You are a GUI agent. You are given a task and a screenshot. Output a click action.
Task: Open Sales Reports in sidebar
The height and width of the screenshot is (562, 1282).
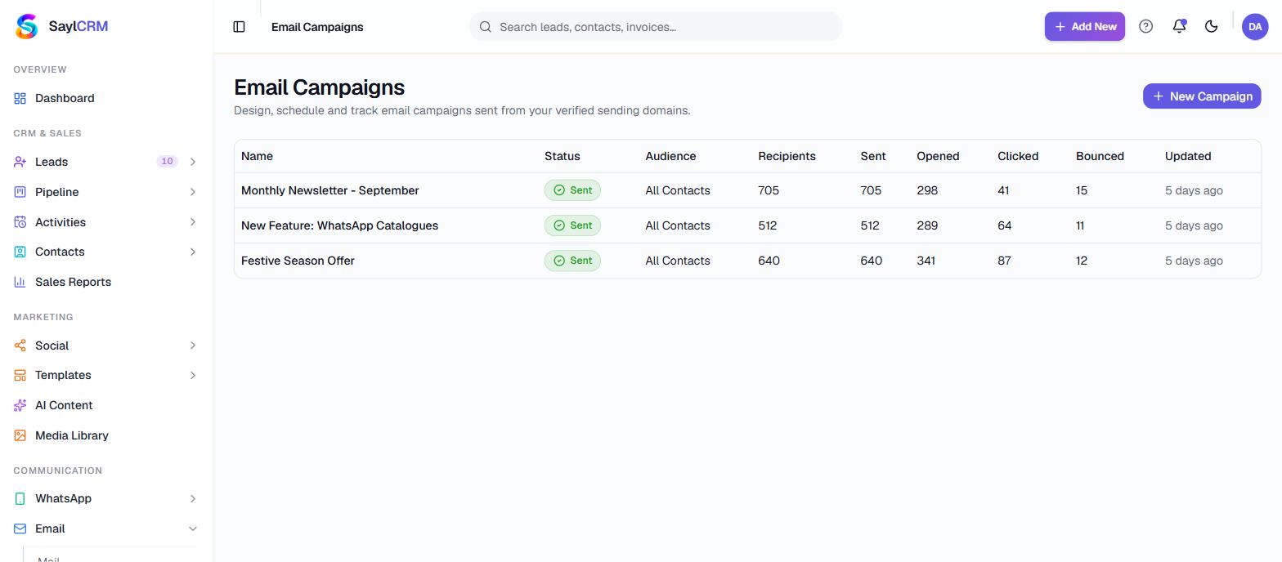[x=106, y=282]
